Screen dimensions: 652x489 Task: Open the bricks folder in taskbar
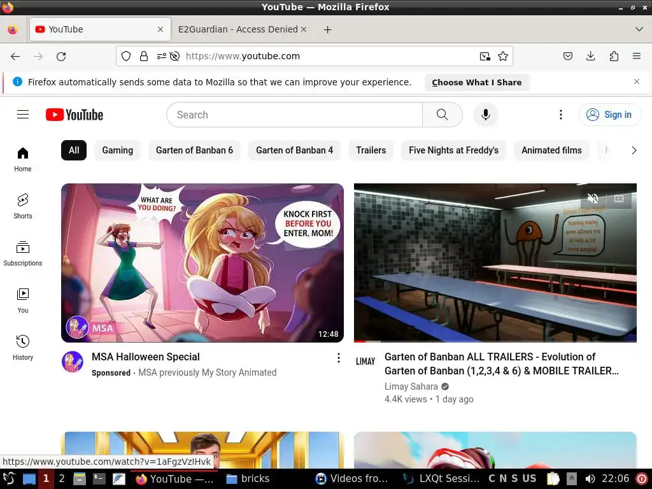248,479
